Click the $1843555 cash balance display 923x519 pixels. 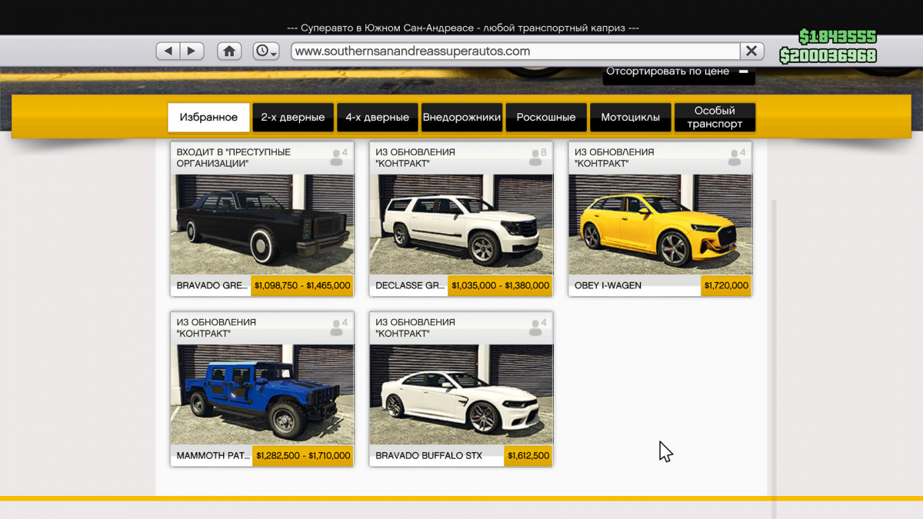pos(838,37)
